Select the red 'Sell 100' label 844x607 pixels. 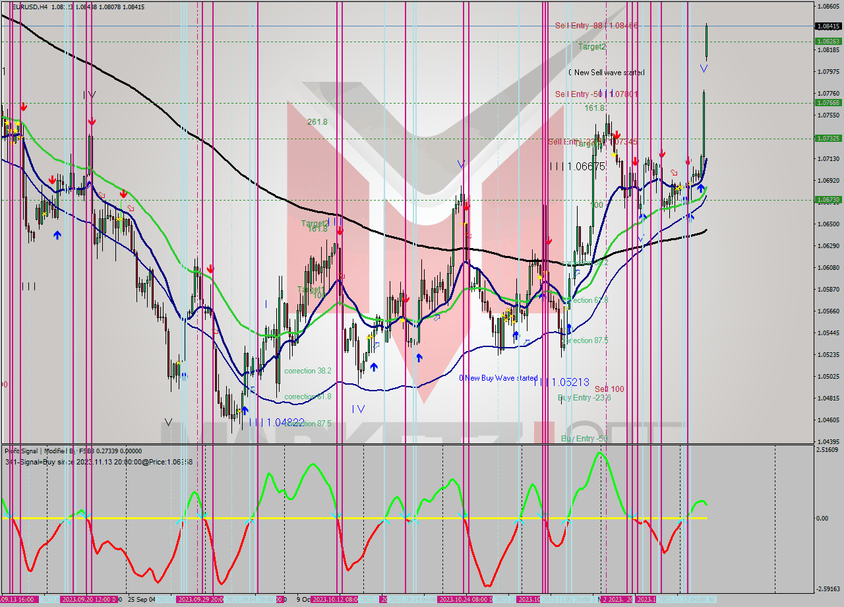609,389
